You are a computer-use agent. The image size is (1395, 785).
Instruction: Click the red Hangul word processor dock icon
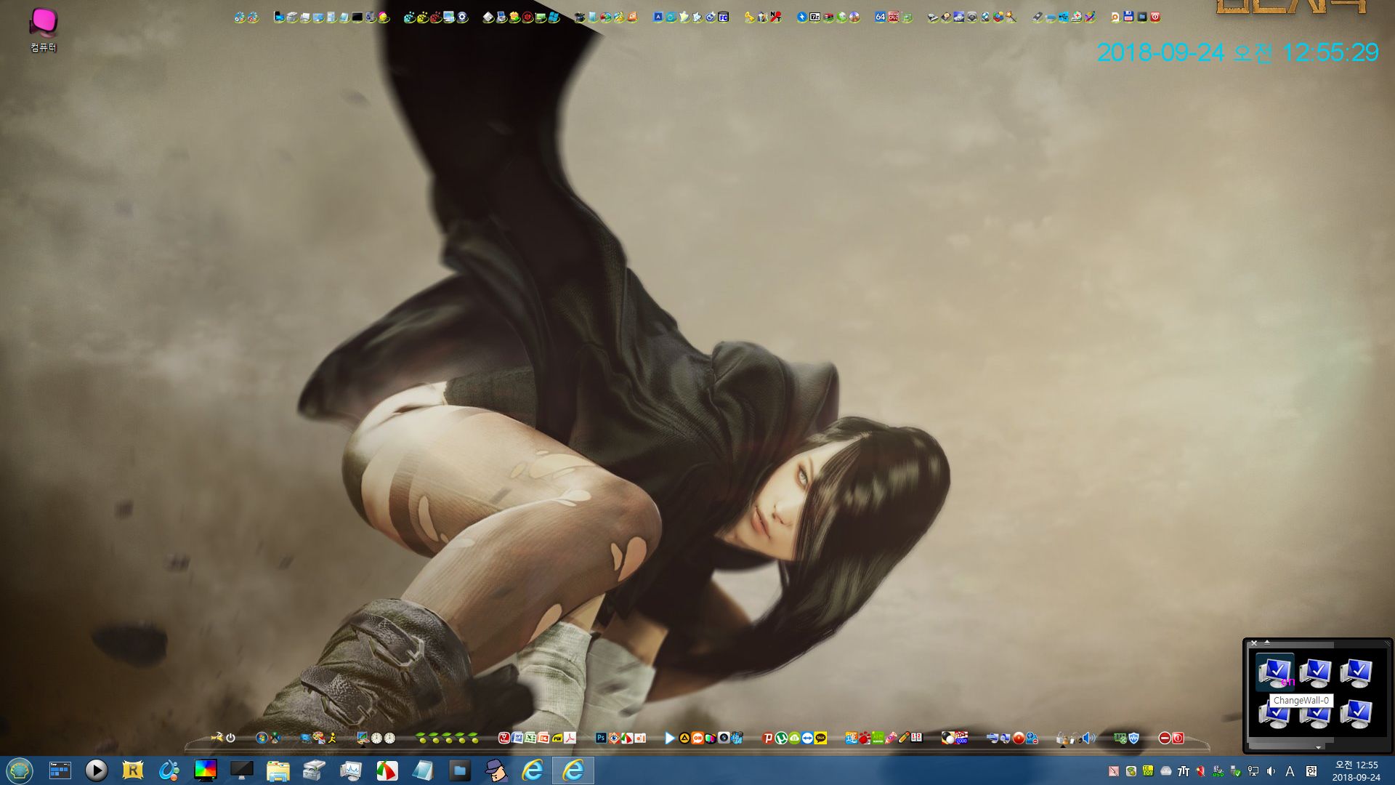click(504, 738)
